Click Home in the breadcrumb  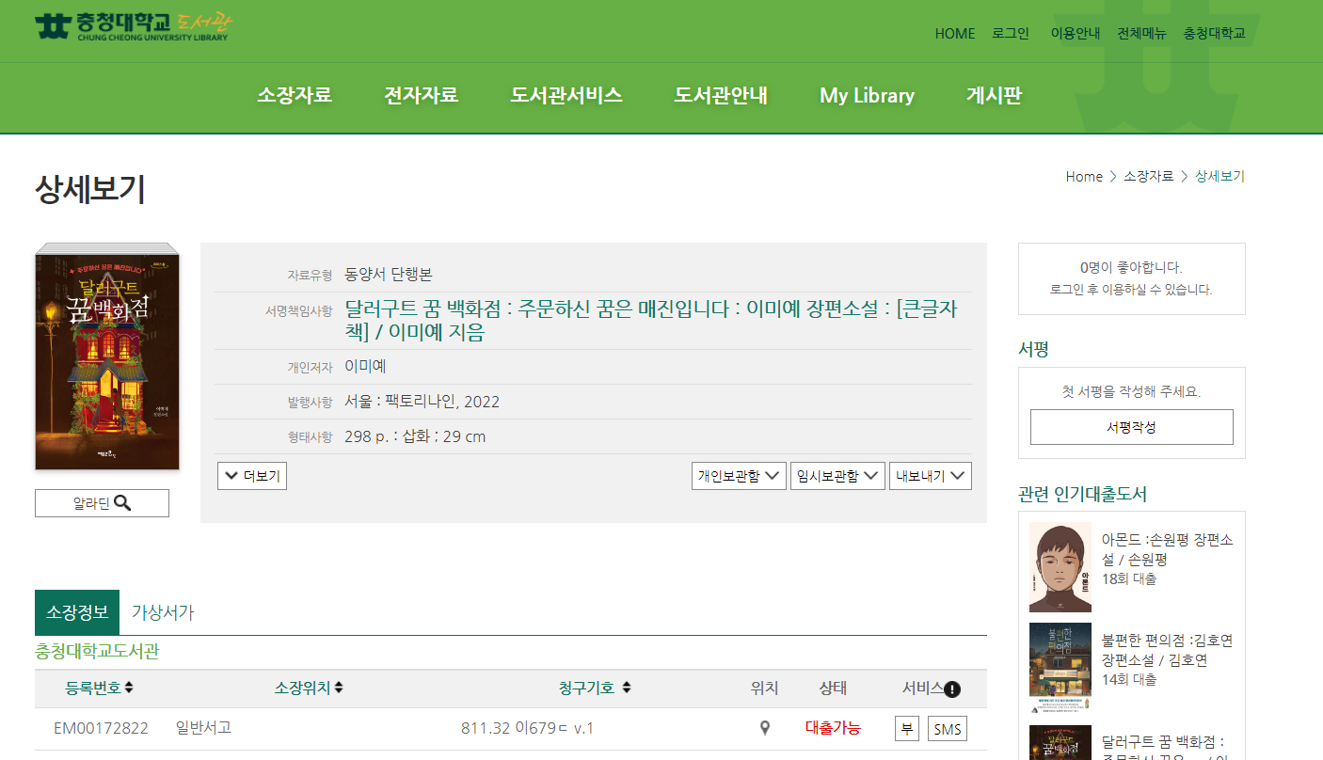(x=1084, y=176)
